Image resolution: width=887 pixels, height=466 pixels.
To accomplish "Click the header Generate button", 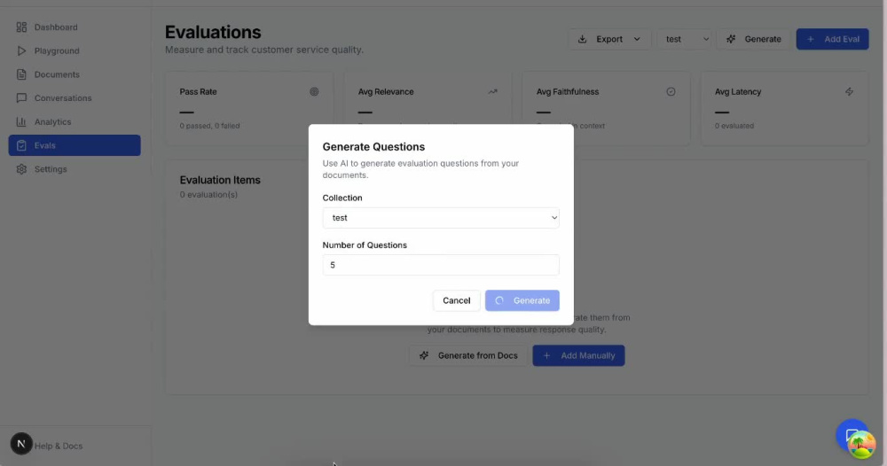I will [753, 39].
